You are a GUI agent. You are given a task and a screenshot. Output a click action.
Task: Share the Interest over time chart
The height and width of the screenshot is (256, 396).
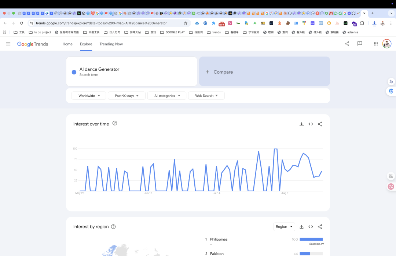pyautogui.click(x=320, y=124)
